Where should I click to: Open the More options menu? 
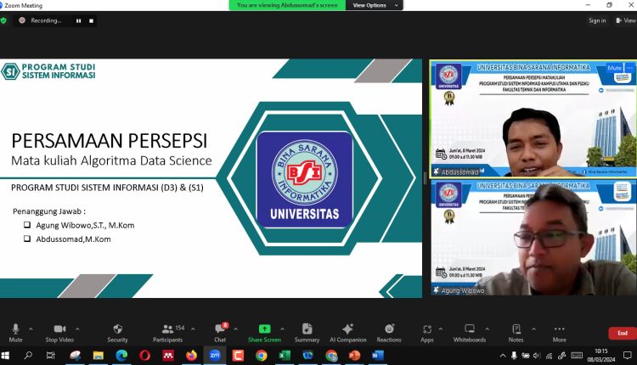pos(560,333)
